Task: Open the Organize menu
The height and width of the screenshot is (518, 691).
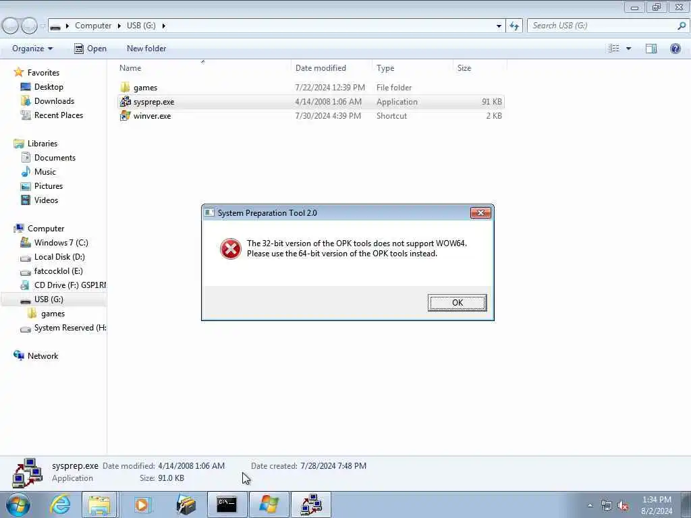Action: 32,49
